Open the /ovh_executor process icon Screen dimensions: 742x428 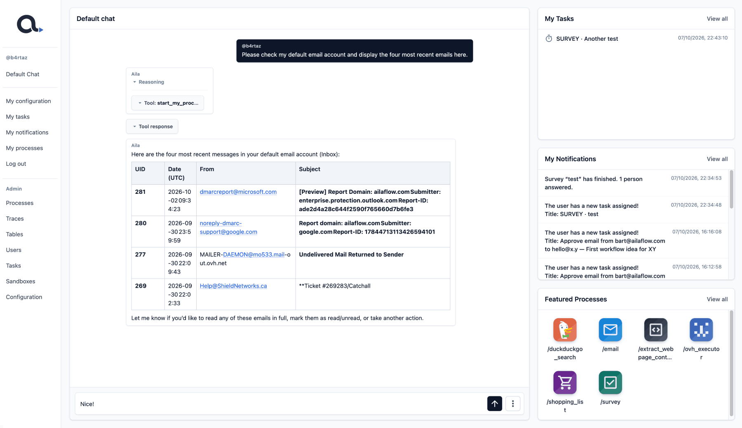tap(701, 330)
